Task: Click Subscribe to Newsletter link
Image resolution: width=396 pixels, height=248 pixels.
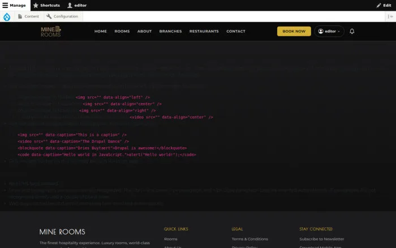Action: click(322, 239)
